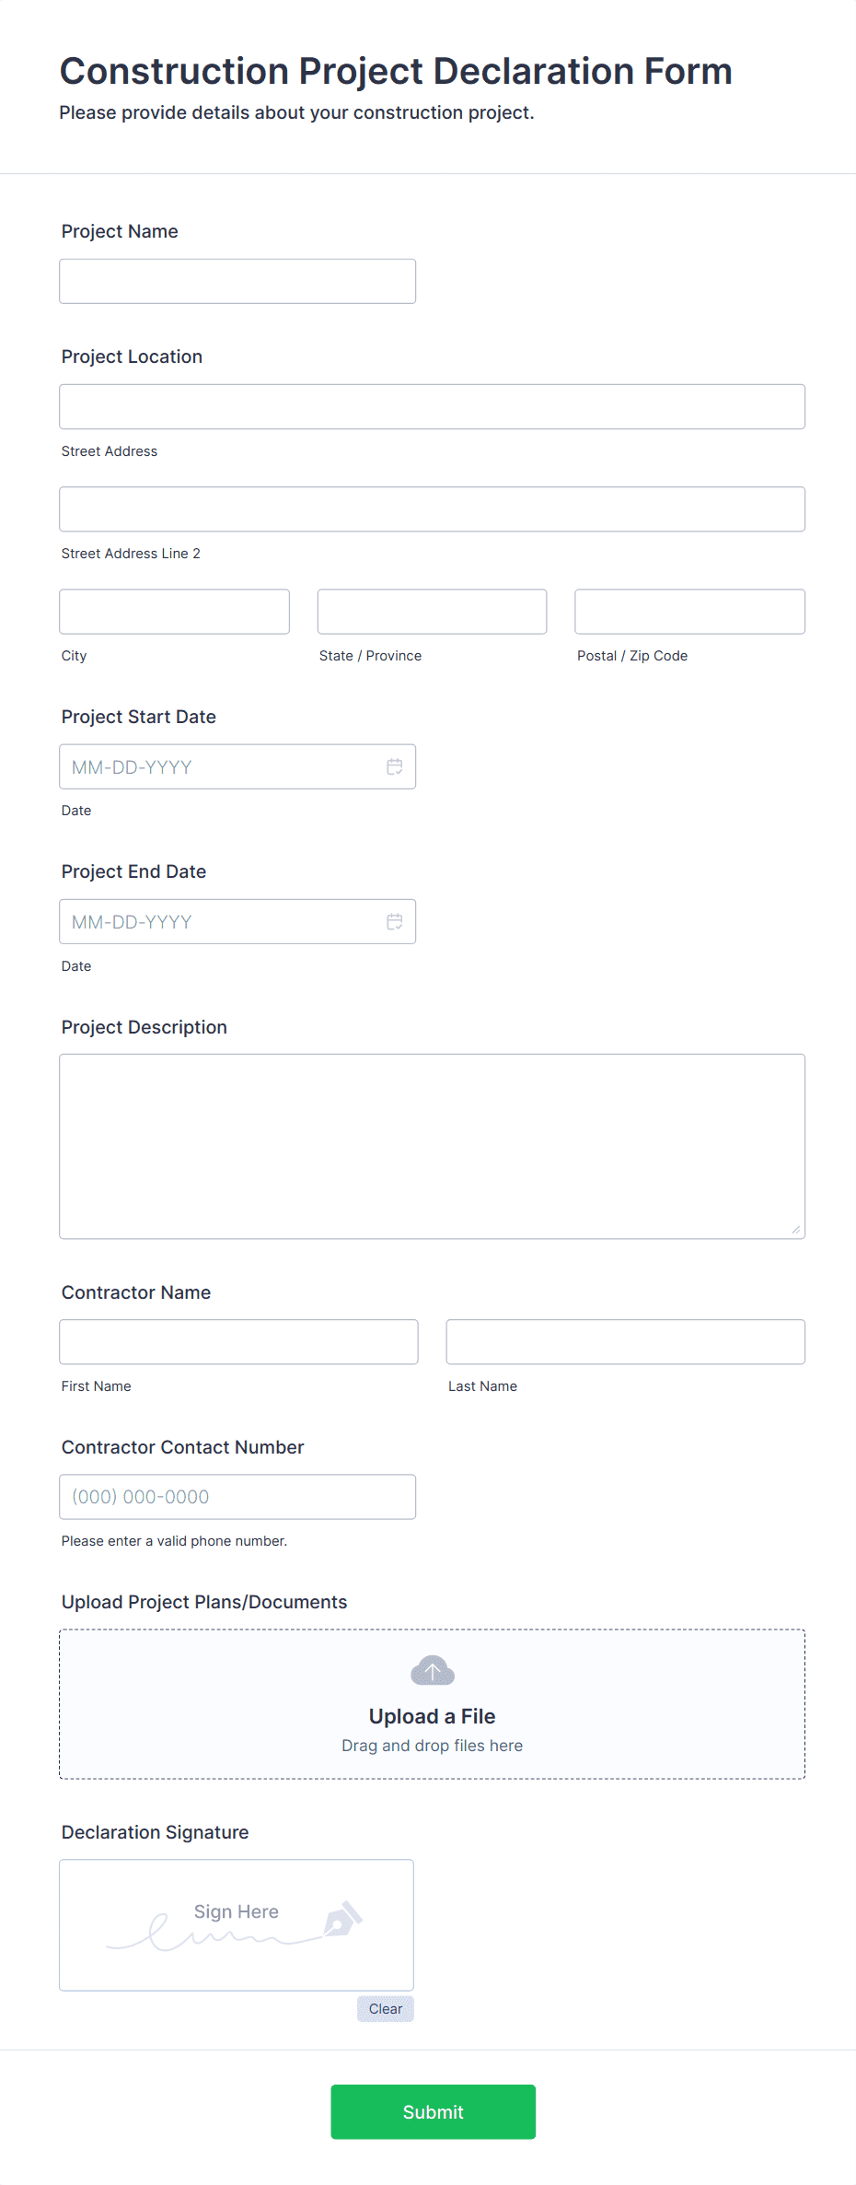
Task: Select the Postal / Zip Code field
Action: (688, 611)
